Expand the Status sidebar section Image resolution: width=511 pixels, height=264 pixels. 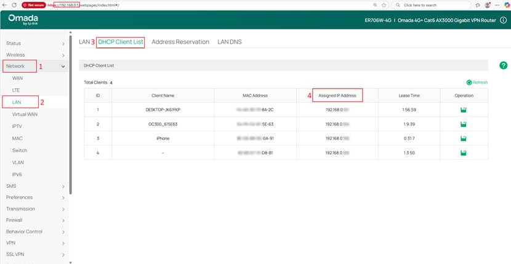(63, 44)
